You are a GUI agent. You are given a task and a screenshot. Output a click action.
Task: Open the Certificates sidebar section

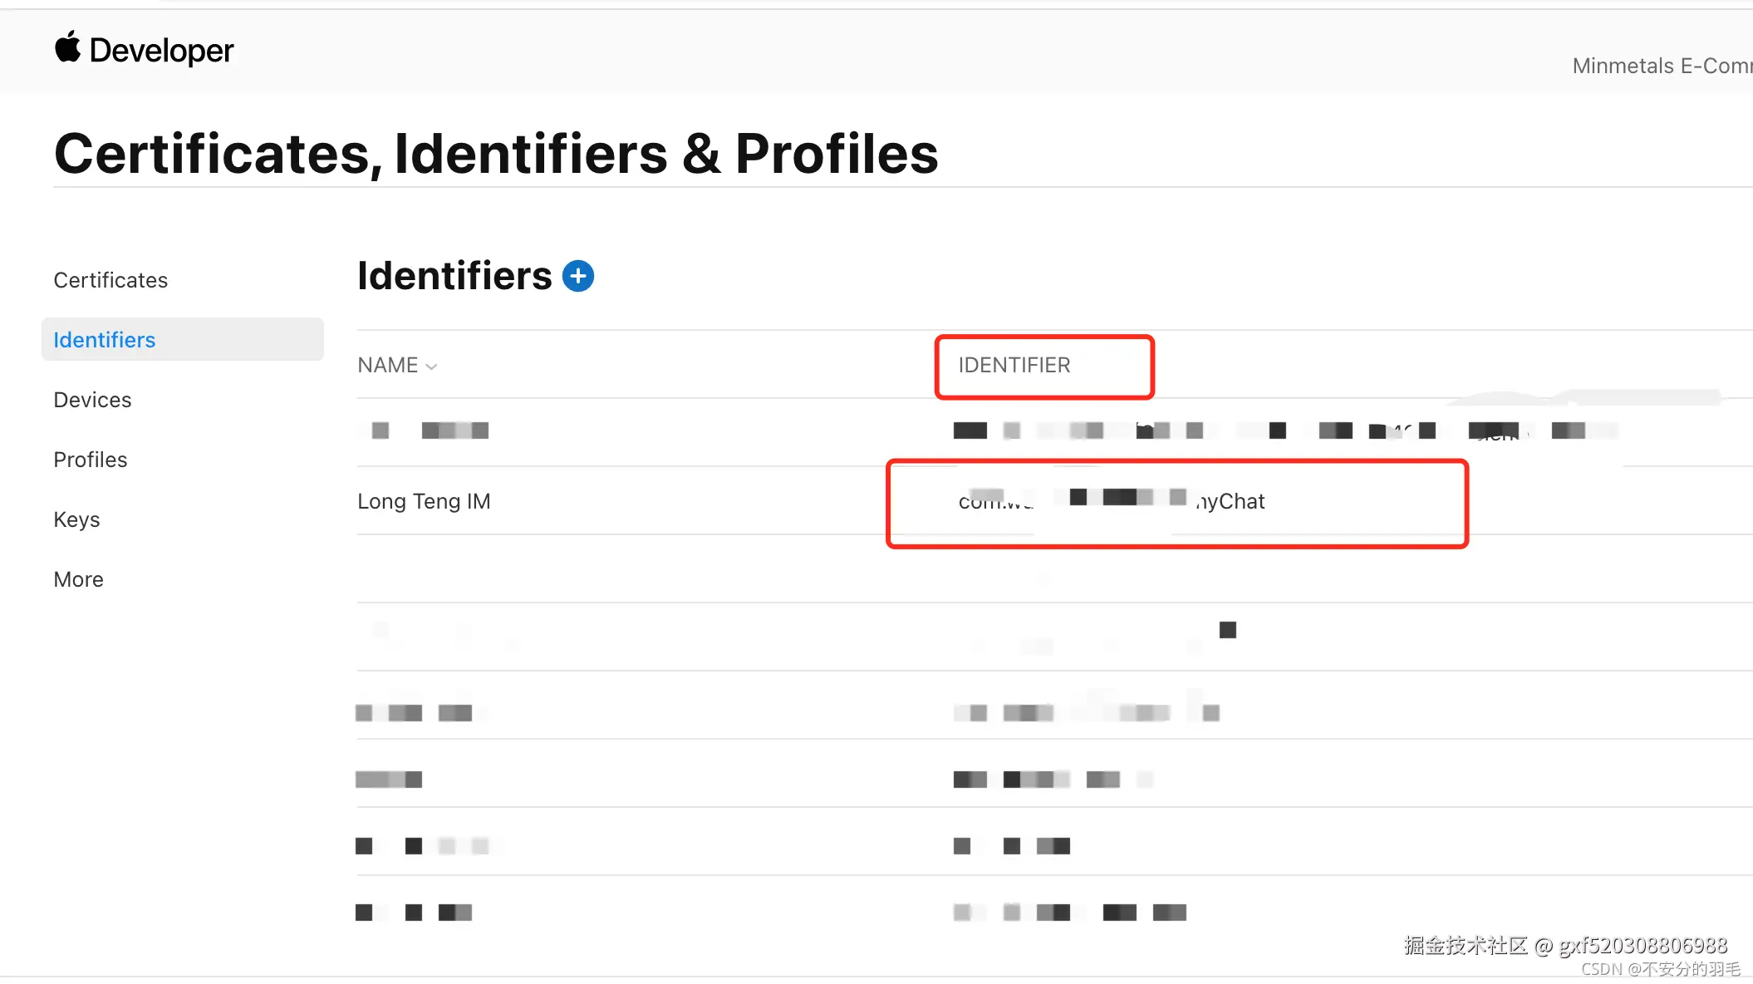tap(110, 280)
